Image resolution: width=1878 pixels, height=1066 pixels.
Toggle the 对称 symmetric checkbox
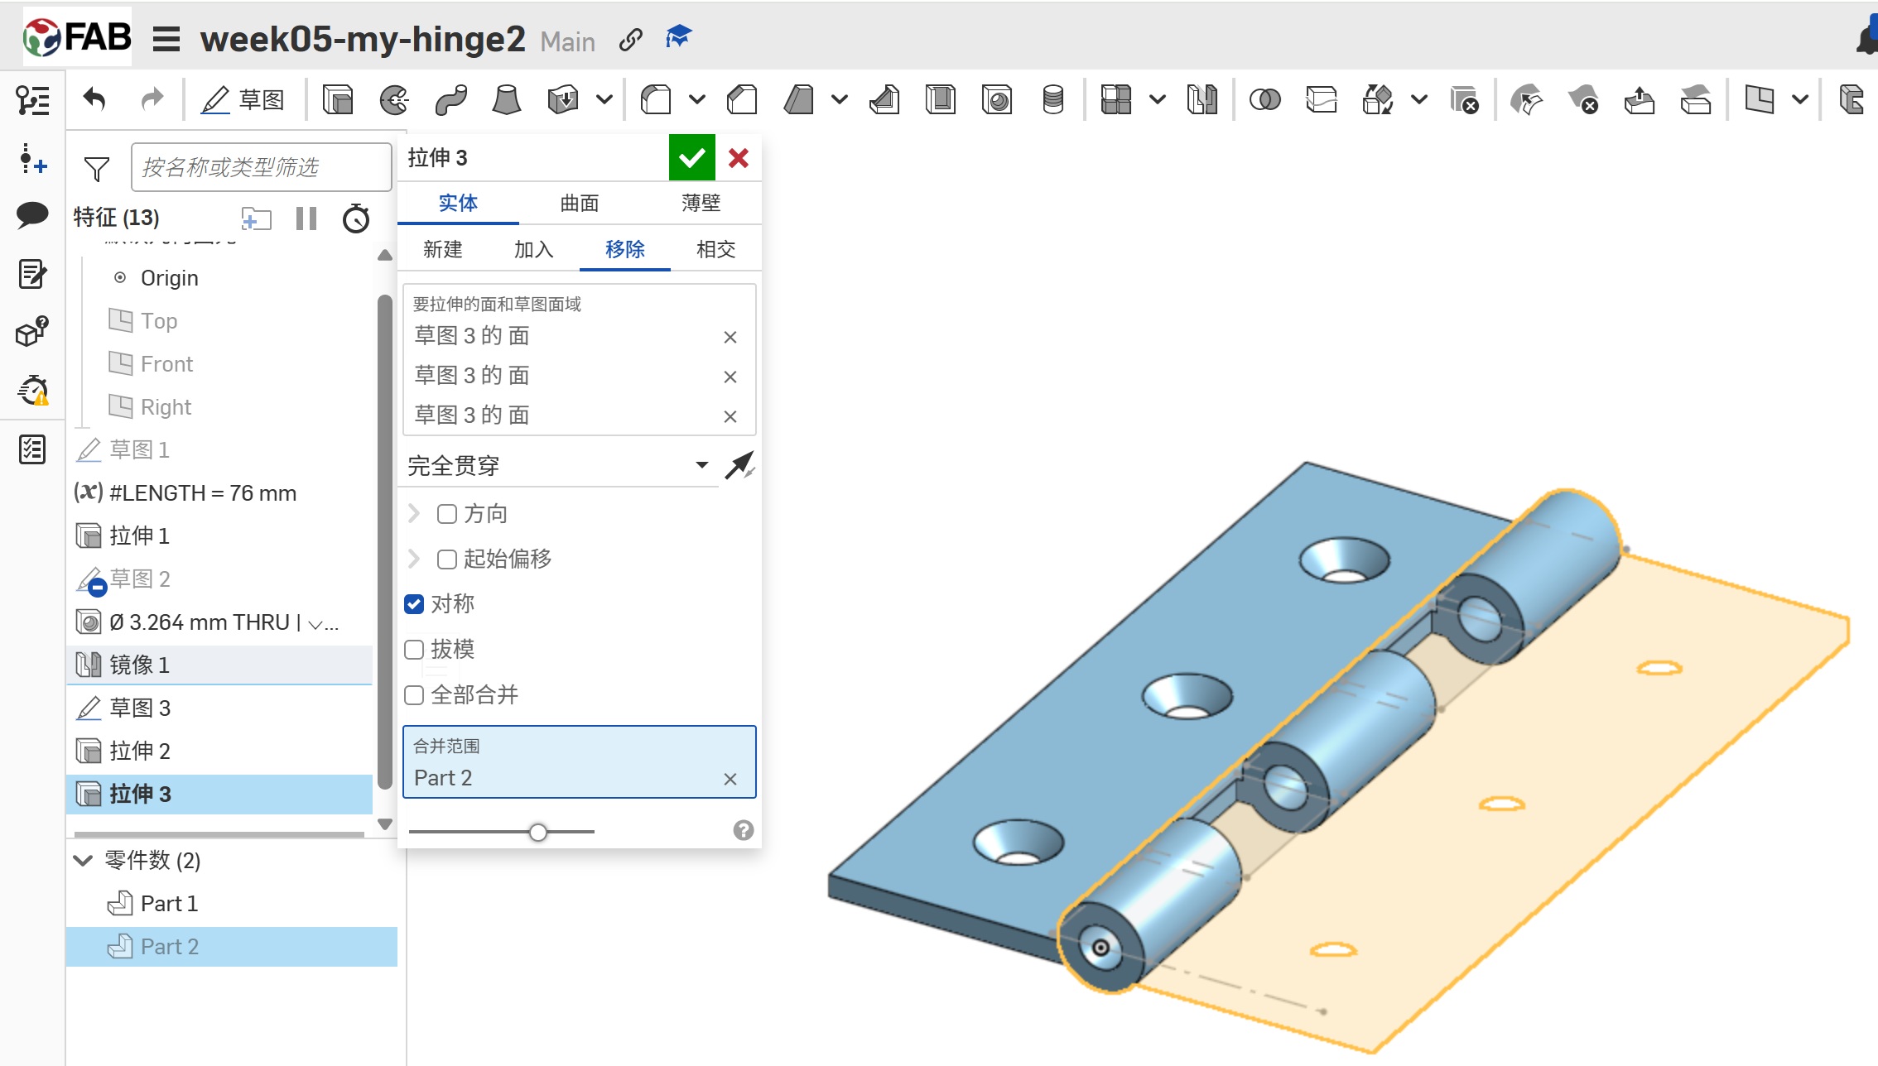click(x=414, y=604)
